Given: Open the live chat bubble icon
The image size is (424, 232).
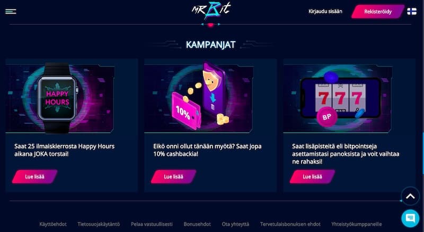Looking at the screenshot, I should click(410, 218).
